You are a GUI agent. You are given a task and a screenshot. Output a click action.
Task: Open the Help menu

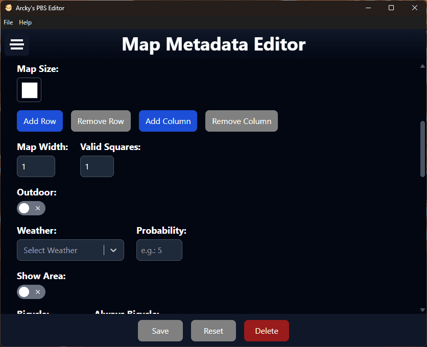[x=25, y=22]
